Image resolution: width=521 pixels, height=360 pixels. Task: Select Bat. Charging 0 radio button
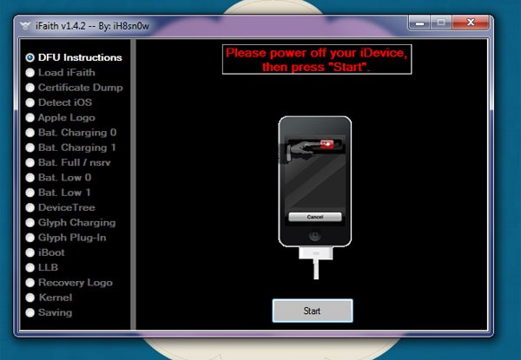tap(30, 133)
